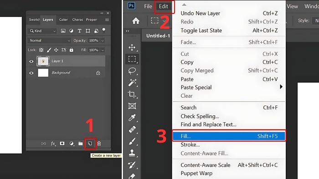Toggle prevent auto-nesting artboard lock
Viewport: 319px width, 179px height.
point(64,50)
